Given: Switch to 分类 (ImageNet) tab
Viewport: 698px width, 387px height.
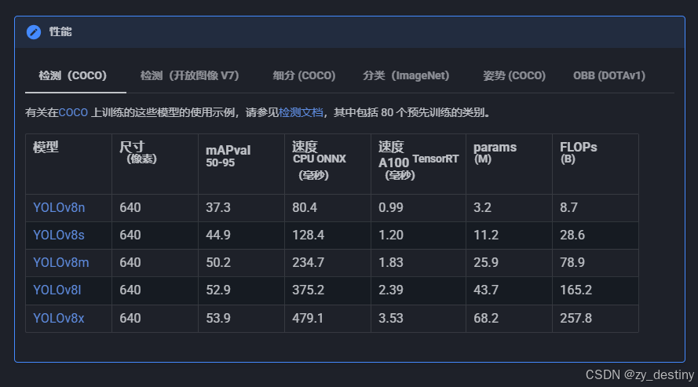Looking at the screenshot, I should [x=406, y=75].
